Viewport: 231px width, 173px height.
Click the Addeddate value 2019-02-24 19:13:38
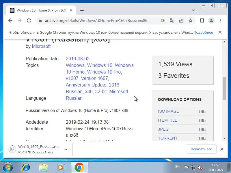tap(87, 122)
